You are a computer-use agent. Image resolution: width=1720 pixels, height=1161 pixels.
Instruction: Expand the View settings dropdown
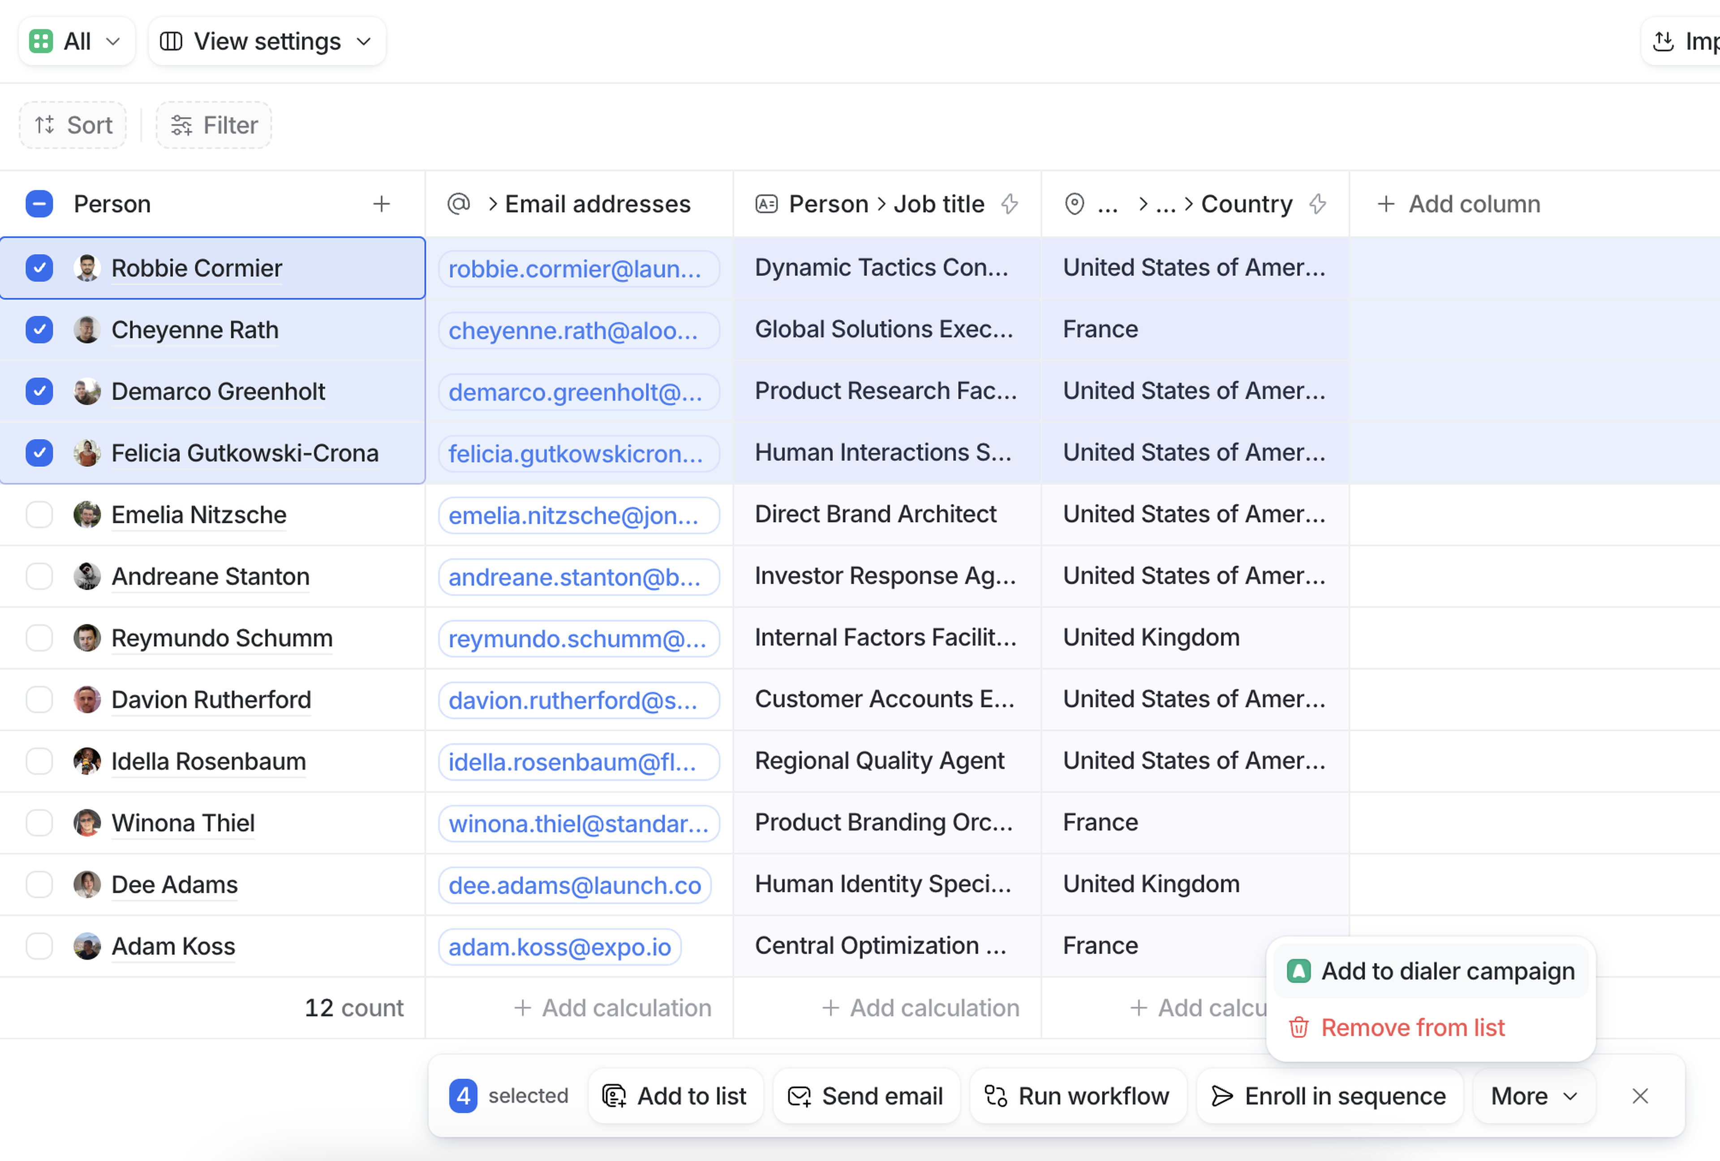(267, 42)
